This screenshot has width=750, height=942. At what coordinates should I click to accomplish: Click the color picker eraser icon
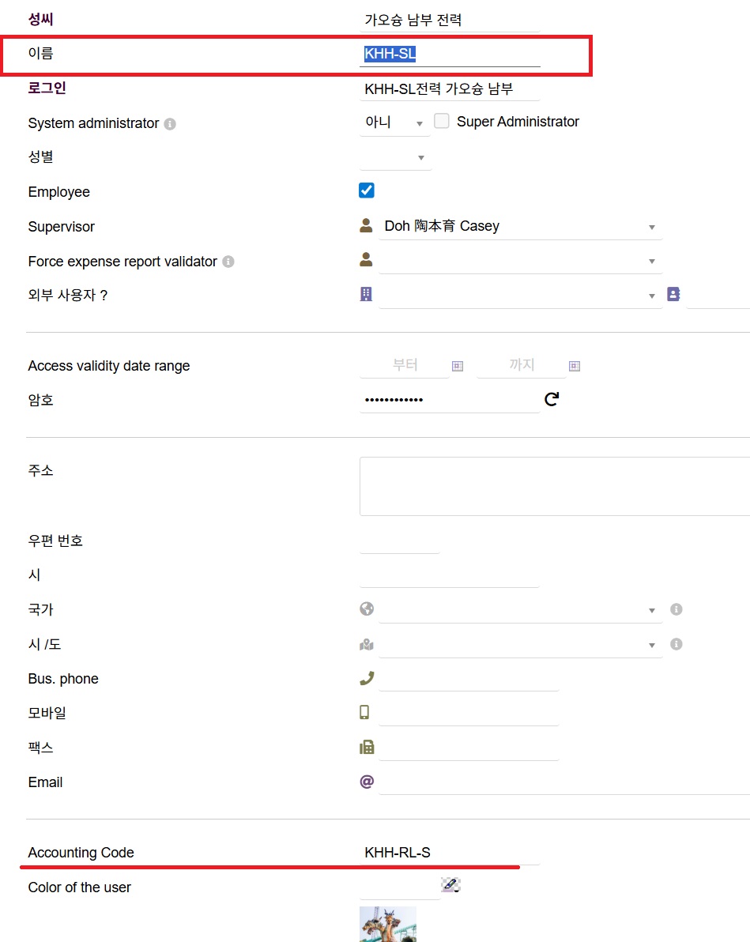[451, 884]
